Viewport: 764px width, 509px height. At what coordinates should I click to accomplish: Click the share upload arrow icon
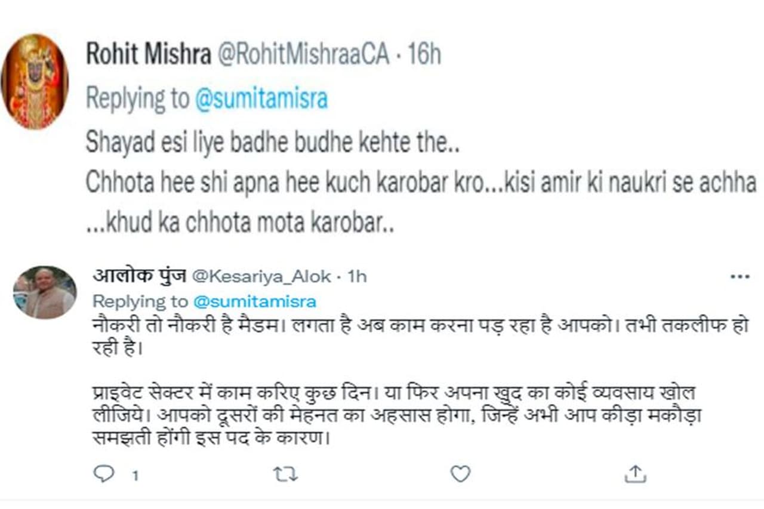(636, 474)
